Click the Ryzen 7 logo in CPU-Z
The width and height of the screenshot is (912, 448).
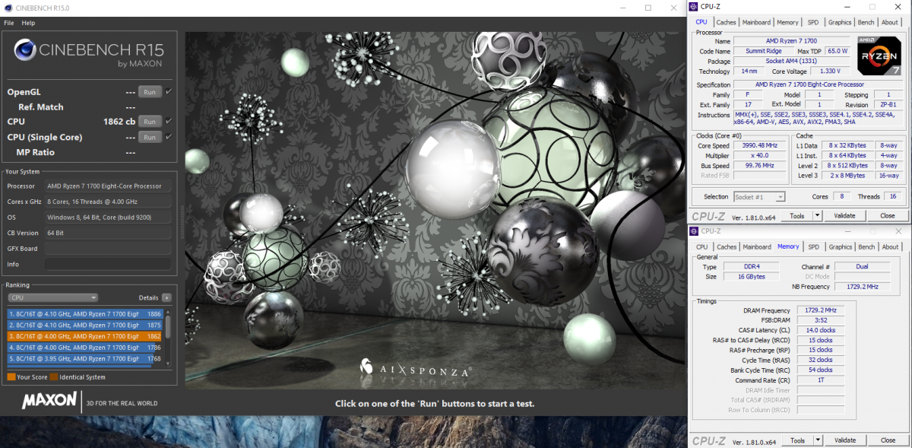pyautogui.click(x=879, y=56)
